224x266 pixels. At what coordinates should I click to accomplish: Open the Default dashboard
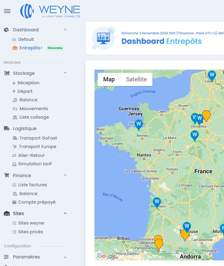[x=26, y=39]
